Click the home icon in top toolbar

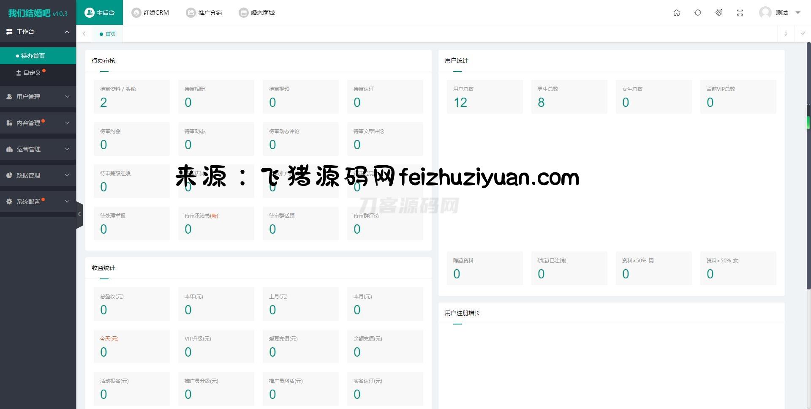(676, 13)
